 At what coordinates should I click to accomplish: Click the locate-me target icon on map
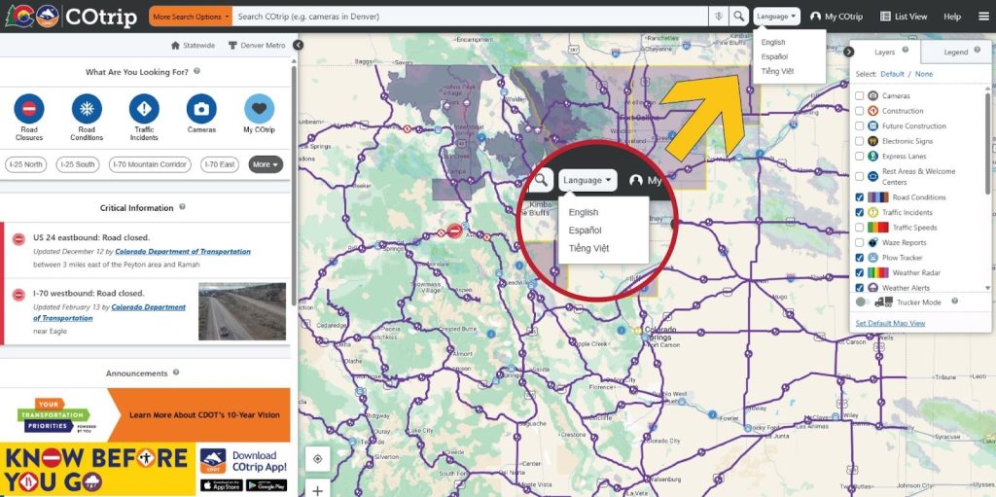pos(317,459)
